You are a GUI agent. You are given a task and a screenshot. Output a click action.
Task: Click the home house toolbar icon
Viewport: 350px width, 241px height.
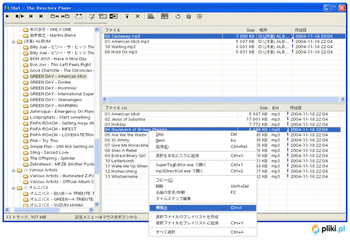(x=189, y=16)
